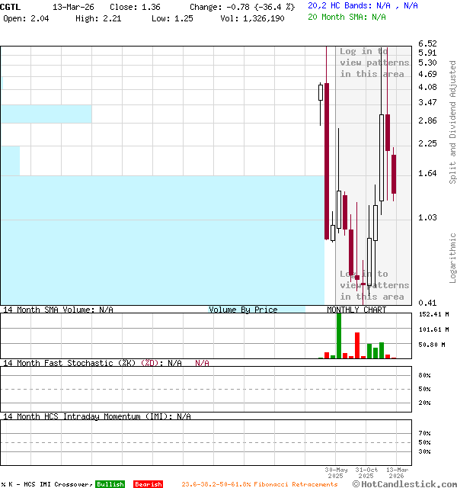Viewport: 457px width, 488px height.
Task: Click the CGTL ticker symbol
Action: tap(11, 6)
